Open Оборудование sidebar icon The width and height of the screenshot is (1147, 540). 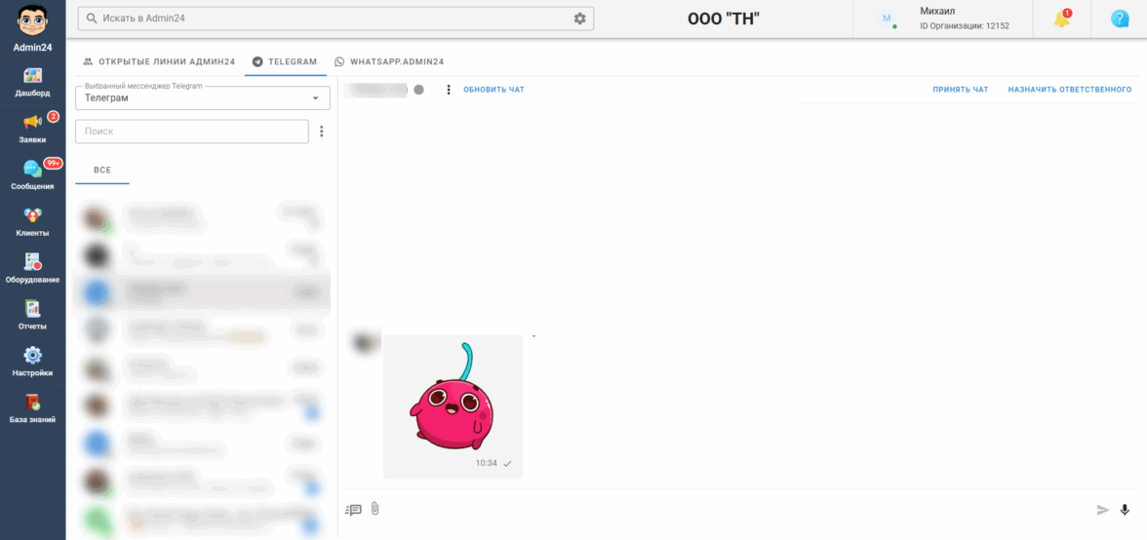click(x=32, y=261)
